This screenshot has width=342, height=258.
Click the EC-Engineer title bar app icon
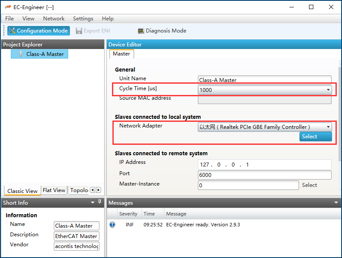click(x=8, y=7)
